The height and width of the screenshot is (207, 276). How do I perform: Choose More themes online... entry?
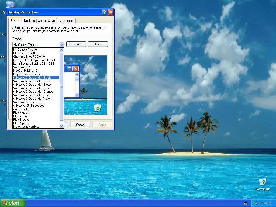(36, 127)
